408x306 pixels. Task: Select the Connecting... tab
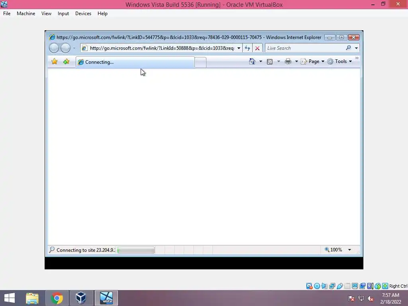135,62
